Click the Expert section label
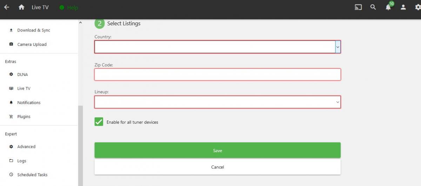The image size is (421, 186). click(11, 134)
